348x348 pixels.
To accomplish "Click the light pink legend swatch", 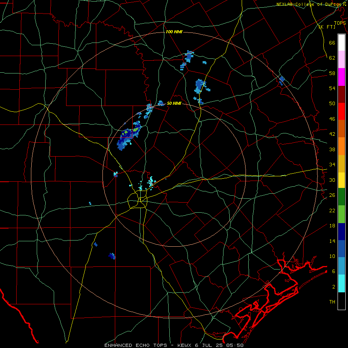I will pyautogui.click(x=341, y=59).
